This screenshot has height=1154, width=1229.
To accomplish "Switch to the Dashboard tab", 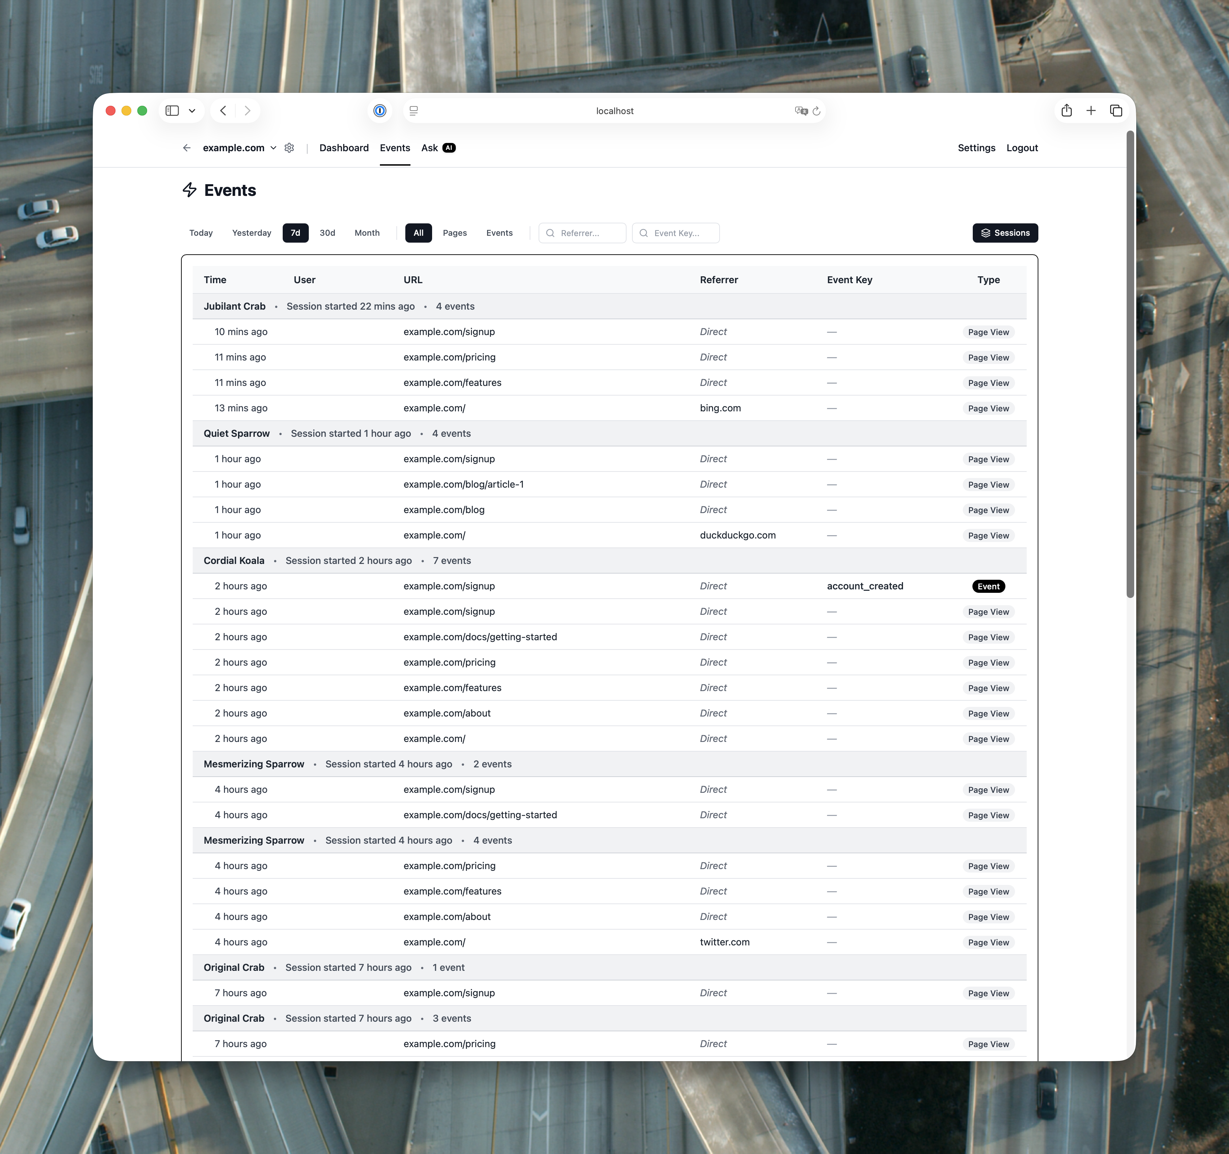I will point(344,148).
